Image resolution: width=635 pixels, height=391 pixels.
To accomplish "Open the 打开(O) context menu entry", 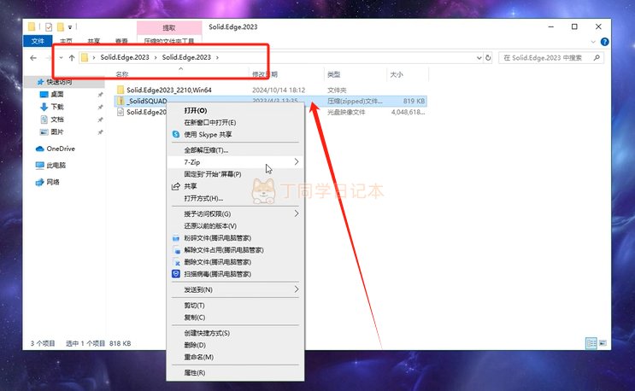I will pos(235,110).
